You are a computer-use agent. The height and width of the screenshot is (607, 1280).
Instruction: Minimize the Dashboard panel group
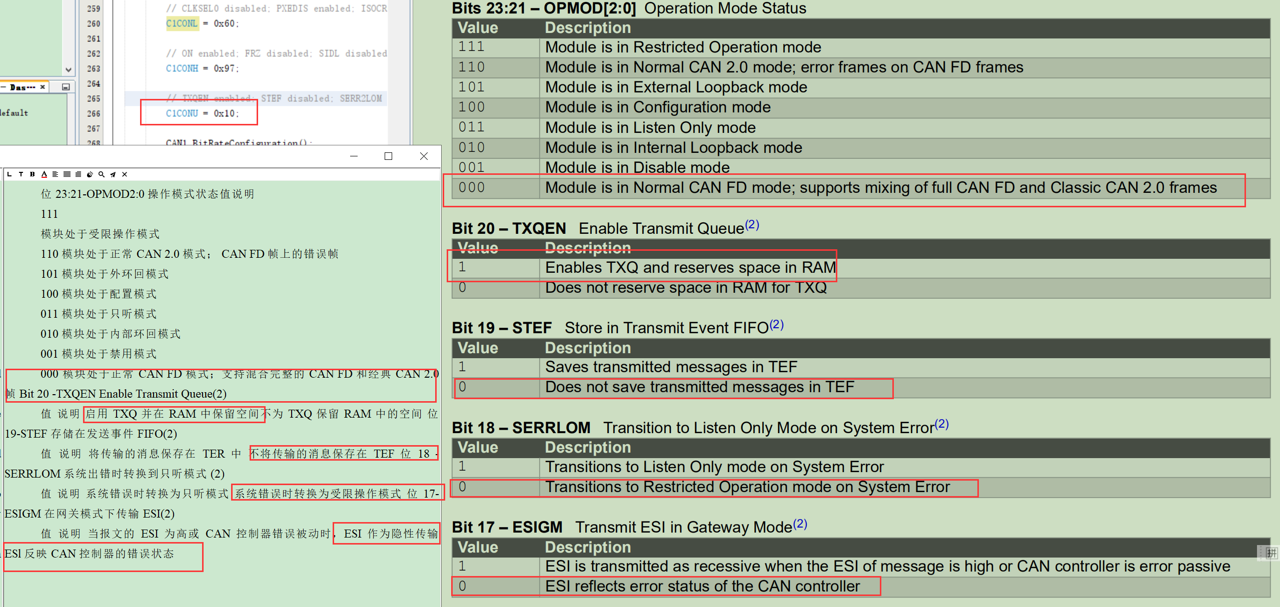[66, 87]
